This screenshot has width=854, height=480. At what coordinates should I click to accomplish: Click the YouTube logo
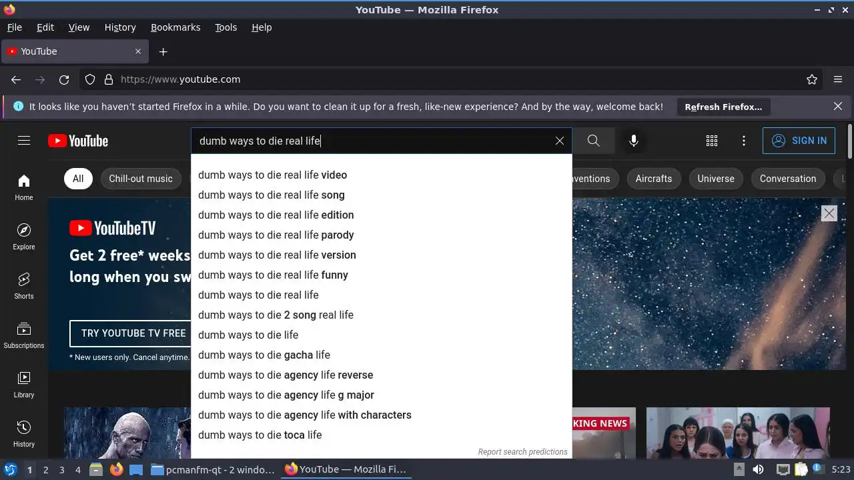[x=78, y=141]
